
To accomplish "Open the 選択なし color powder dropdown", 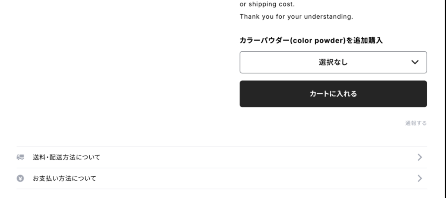I will (333, 62).
